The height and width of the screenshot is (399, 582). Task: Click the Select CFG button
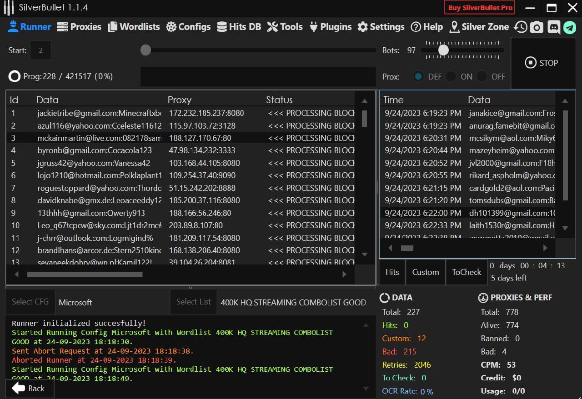tap(30, 302)
